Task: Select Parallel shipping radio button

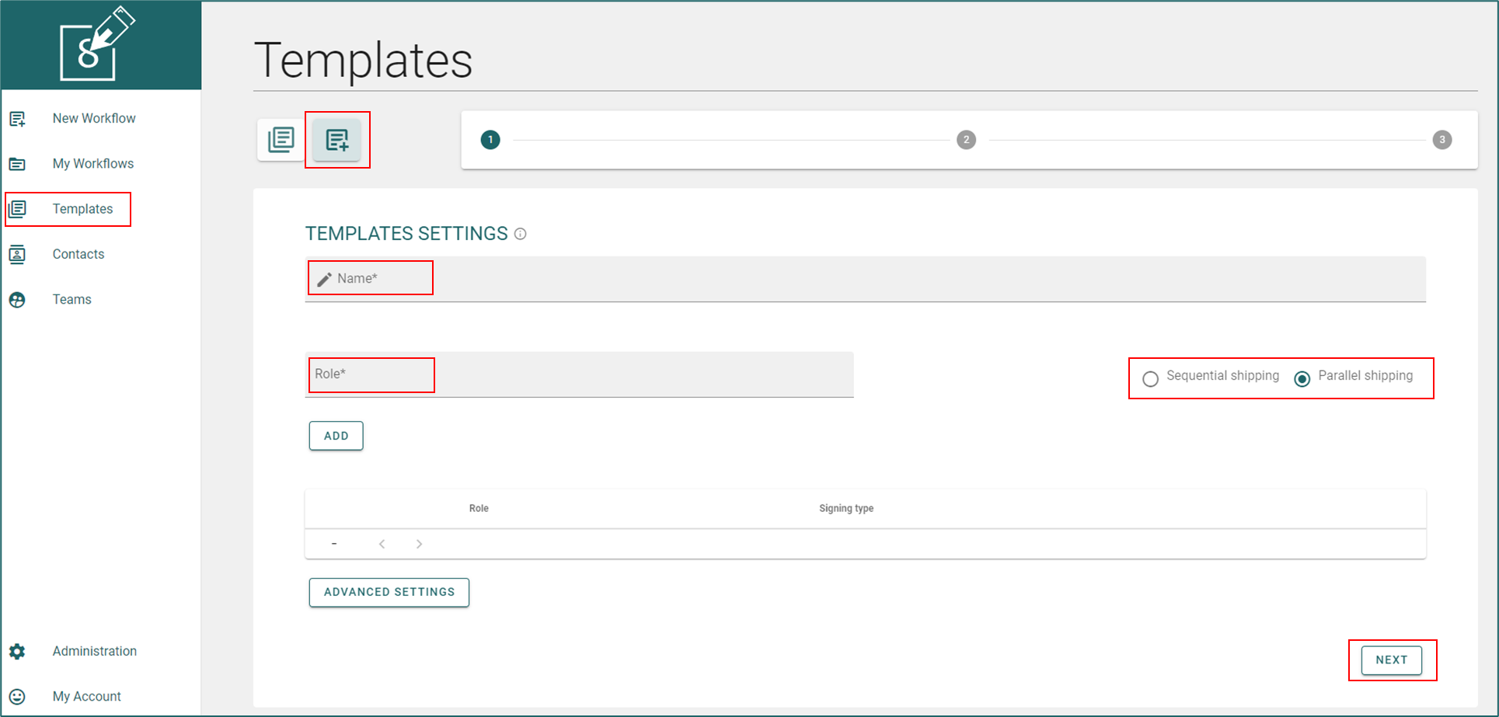Action: pyautogui.click(x=1302, y=378)
